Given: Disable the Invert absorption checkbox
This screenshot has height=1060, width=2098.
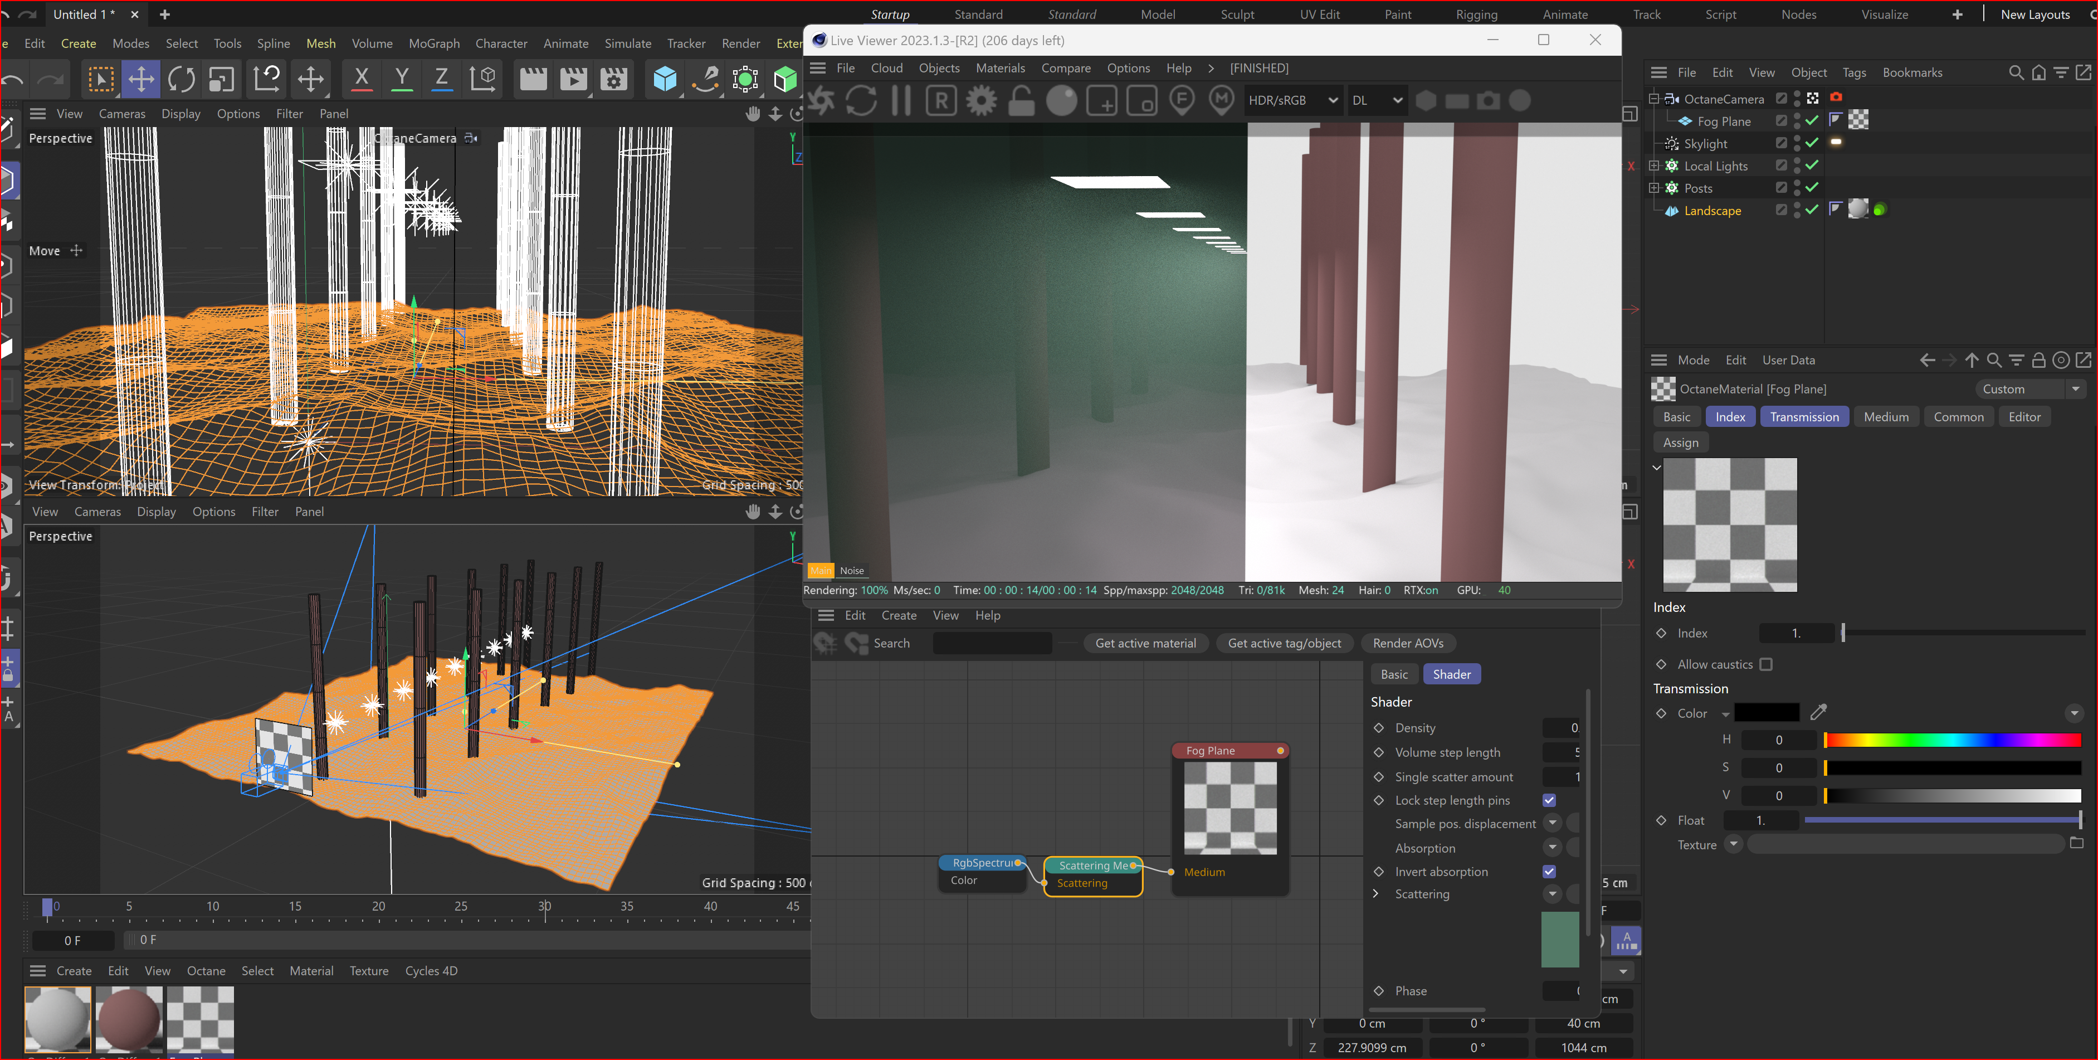Looking at the screenshot, I should [1549, 871].
